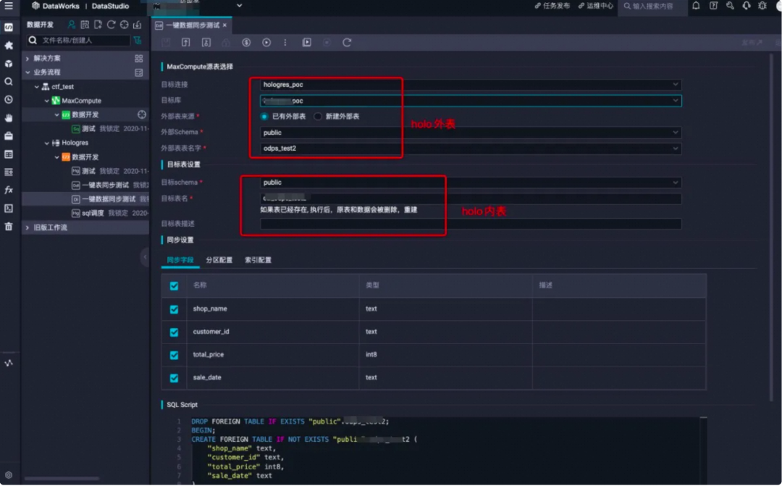The image size is (782, 486).
Task: Click the wrench settings icon in top bar
Action: [x=730, y=6]
